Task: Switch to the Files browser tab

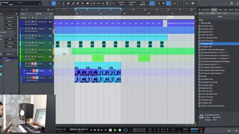Action: coord(226,10)
